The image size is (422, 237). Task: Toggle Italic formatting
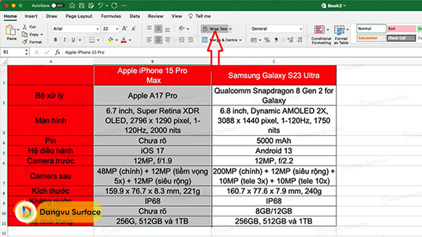pyautogui.click(x=64, y=40)
